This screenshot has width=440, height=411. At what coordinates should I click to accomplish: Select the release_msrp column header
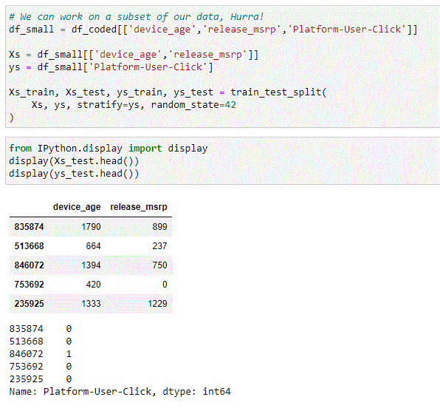click(139, 207)
